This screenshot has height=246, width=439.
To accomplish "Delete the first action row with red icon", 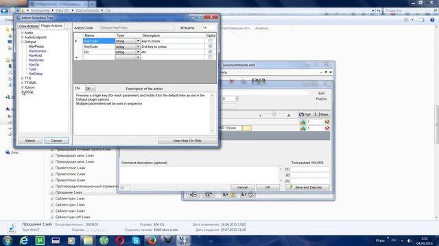I will pos(327,122).
